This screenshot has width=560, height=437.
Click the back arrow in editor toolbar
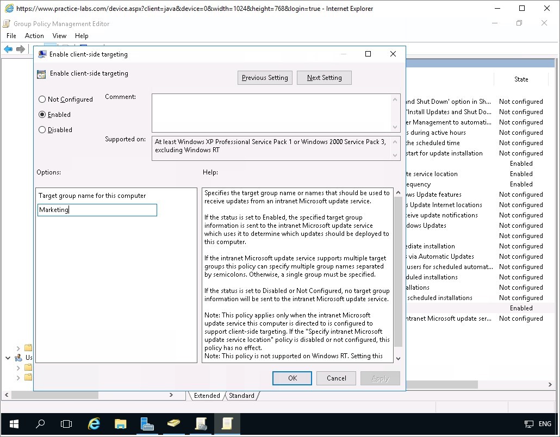point(8,49)
